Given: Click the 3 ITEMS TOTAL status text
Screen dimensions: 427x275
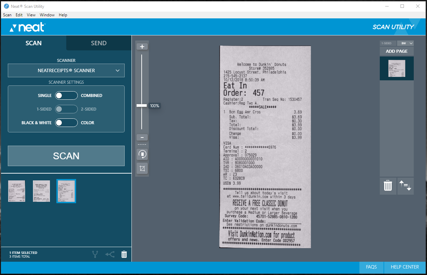Looking at the screenshot, I should coord(20,257).
